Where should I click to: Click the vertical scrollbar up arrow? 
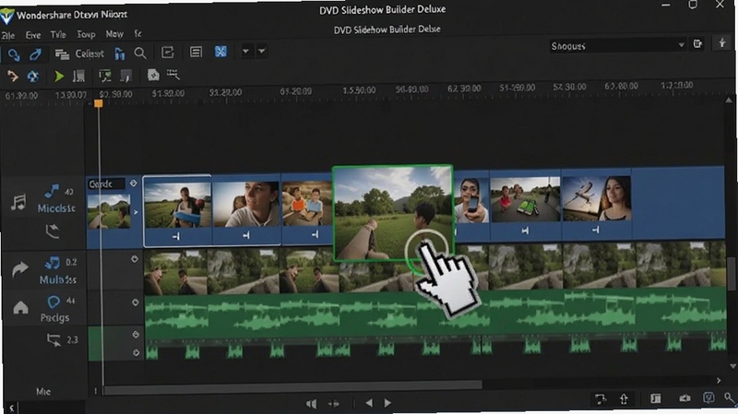click(x=729, y=101)
